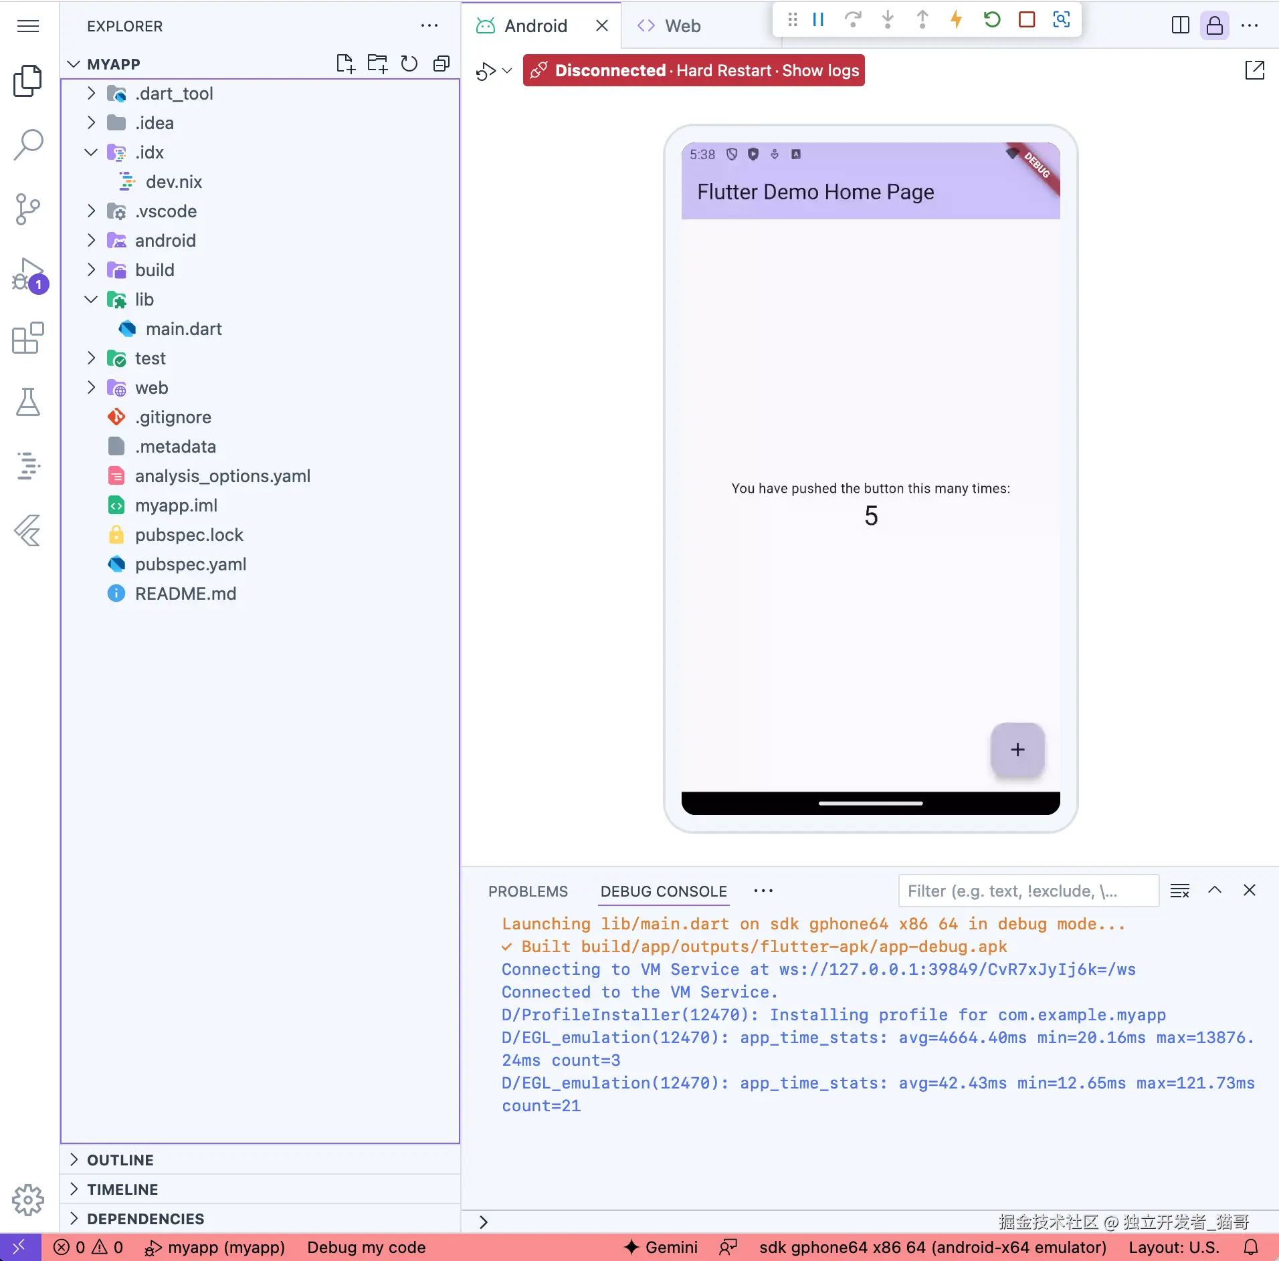Step over in the debug toolbar

coord(853,19)
